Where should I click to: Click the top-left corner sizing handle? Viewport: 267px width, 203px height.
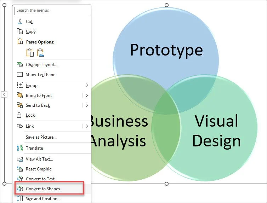[x=5, y=5]
